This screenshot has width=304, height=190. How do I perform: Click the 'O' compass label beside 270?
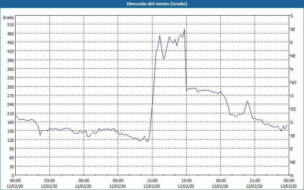tap(292, 96)
